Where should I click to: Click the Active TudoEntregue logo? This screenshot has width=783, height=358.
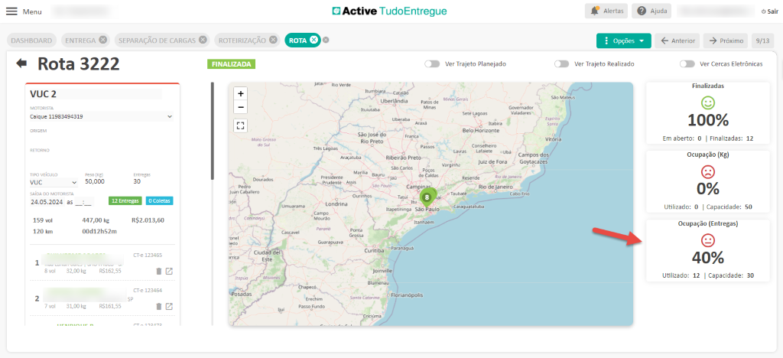point(389,11)
